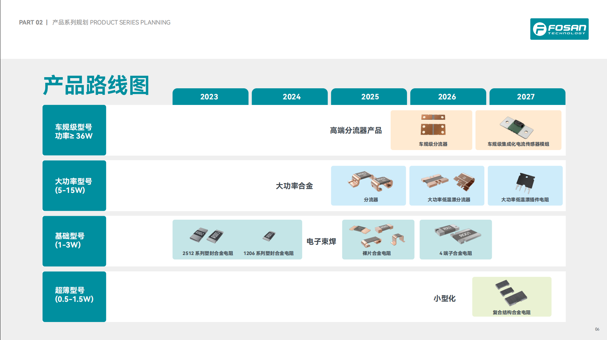The height and width of the screenshot is (340, 607).
Task: Click the 基础型号 (1-3W) category block
Action: click(74, 241)
